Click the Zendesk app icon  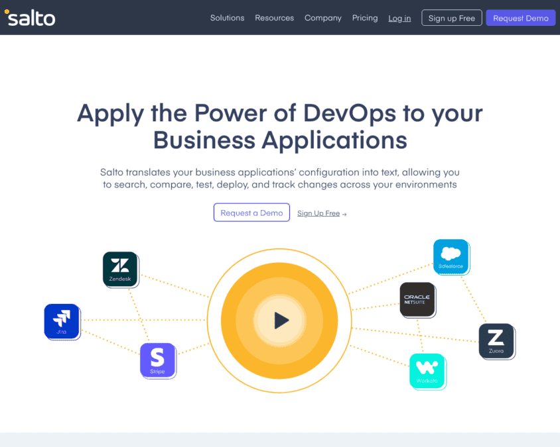(x=120, y=270)
